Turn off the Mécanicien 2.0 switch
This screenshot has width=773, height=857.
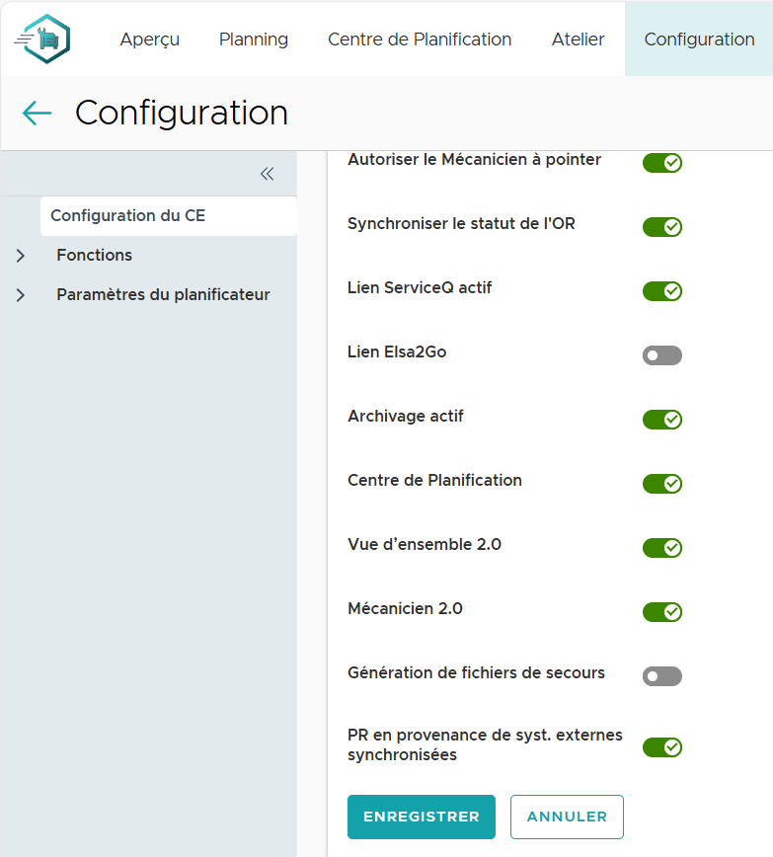pyautogui.click(x=661, y=612)
